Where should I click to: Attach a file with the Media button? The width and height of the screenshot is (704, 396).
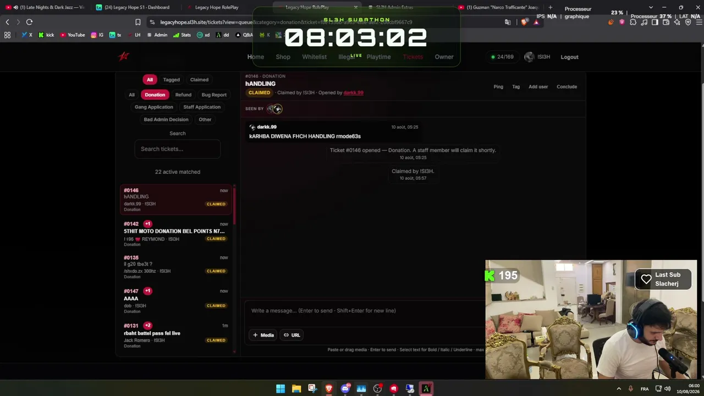point(263,335)
